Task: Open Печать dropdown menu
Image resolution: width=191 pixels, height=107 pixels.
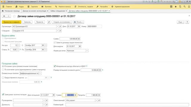Action: [x=78, y=22]
